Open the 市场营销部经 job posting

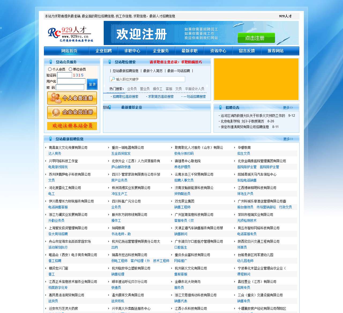pyautogui.click(x=266, y=207)
